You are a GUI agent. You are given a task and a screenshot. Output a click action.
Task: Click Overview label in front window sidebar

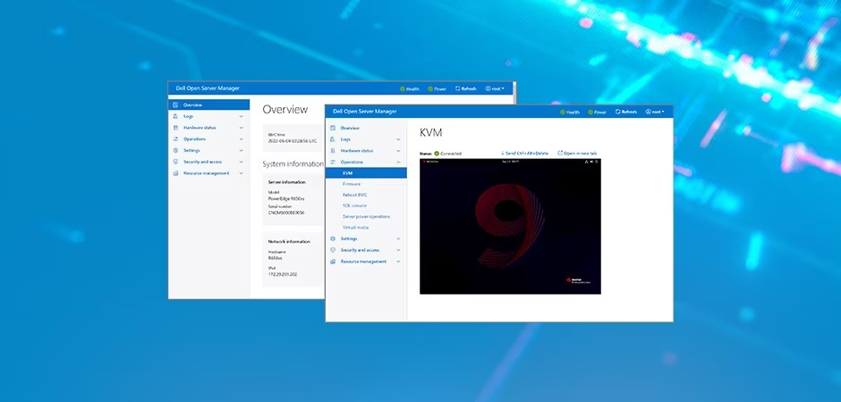point(350,128)
